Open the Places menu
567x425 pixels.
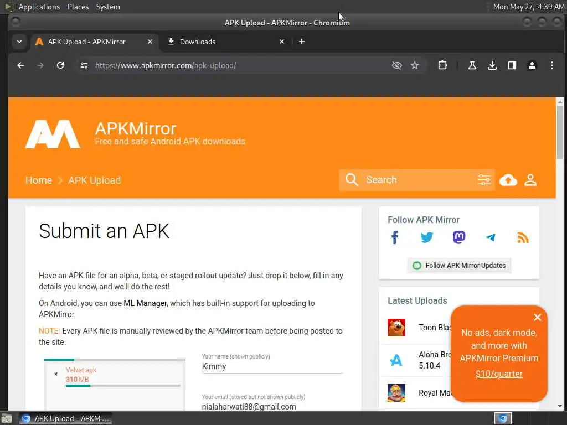(x=78, y=7)
